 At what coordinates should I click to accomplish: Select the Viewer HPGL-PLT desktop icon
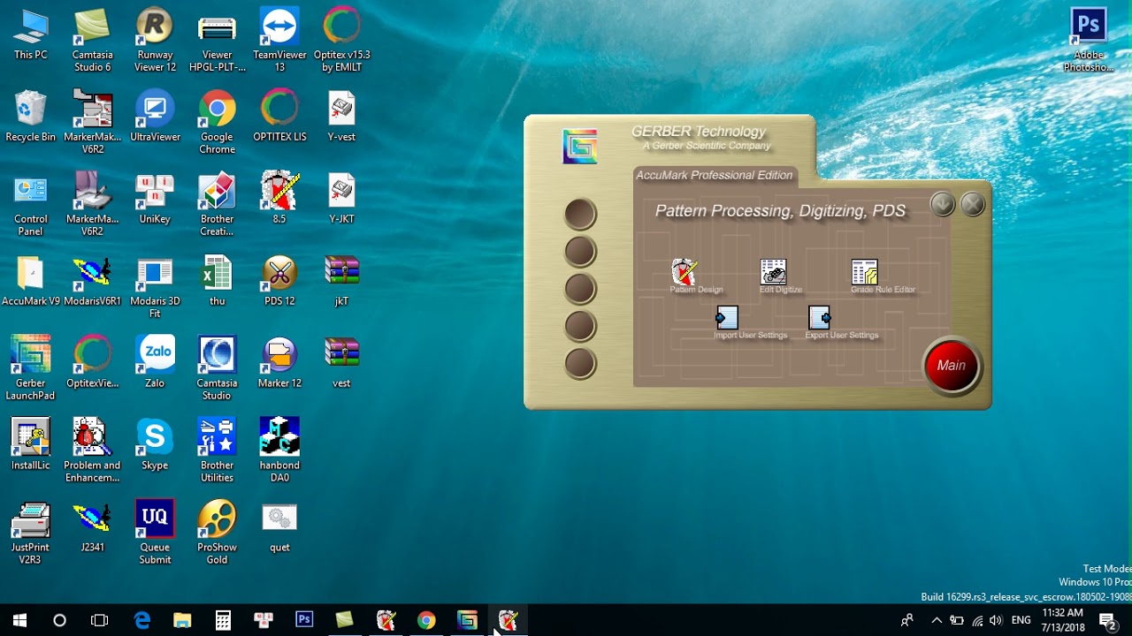[x=217, y=41]
